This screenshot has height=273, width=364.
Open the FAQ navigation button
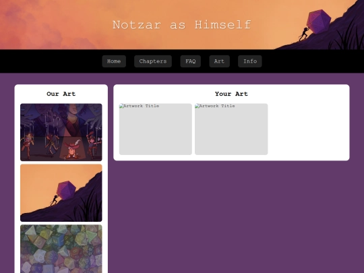(191, 61)
